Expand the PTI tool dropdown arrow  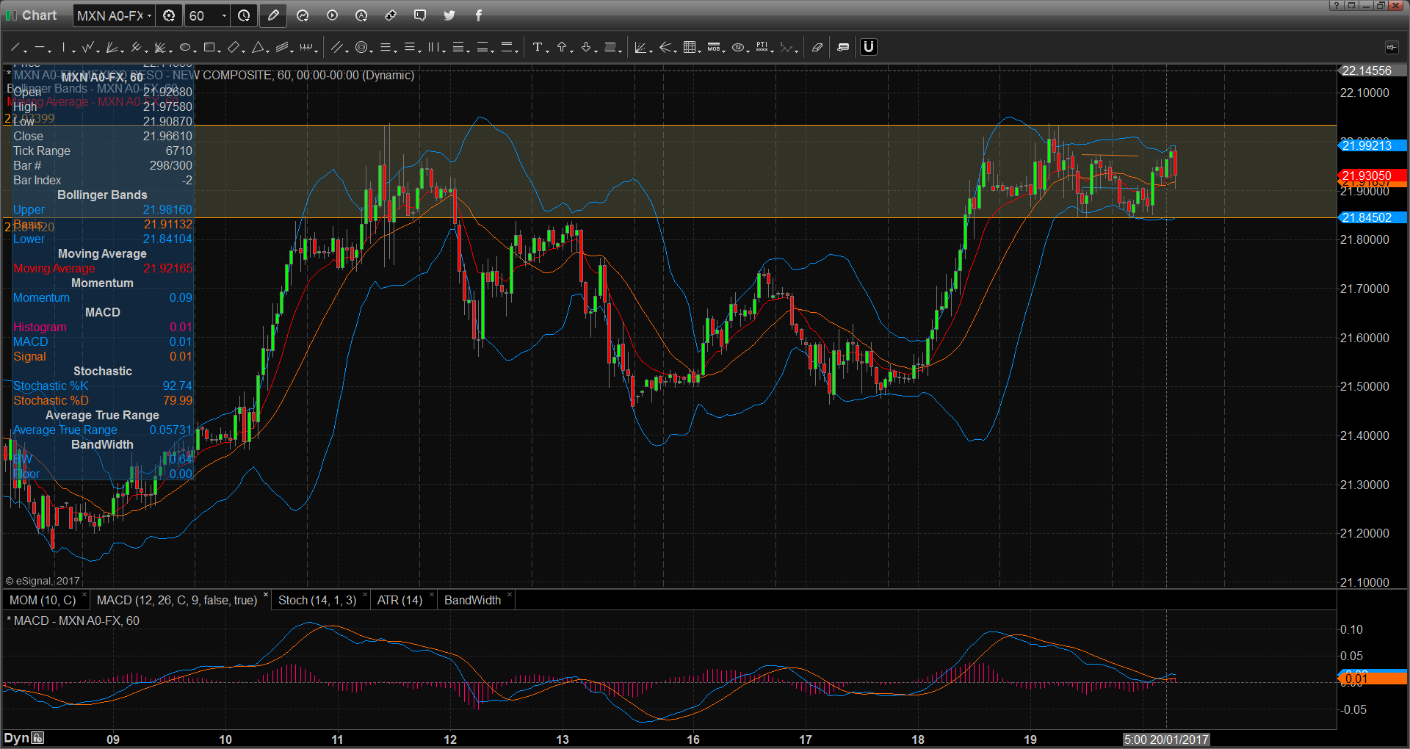772,51
